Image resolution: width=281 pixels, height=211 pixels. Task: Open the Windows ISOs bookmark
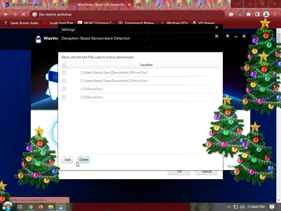click(x=174, y=23)
